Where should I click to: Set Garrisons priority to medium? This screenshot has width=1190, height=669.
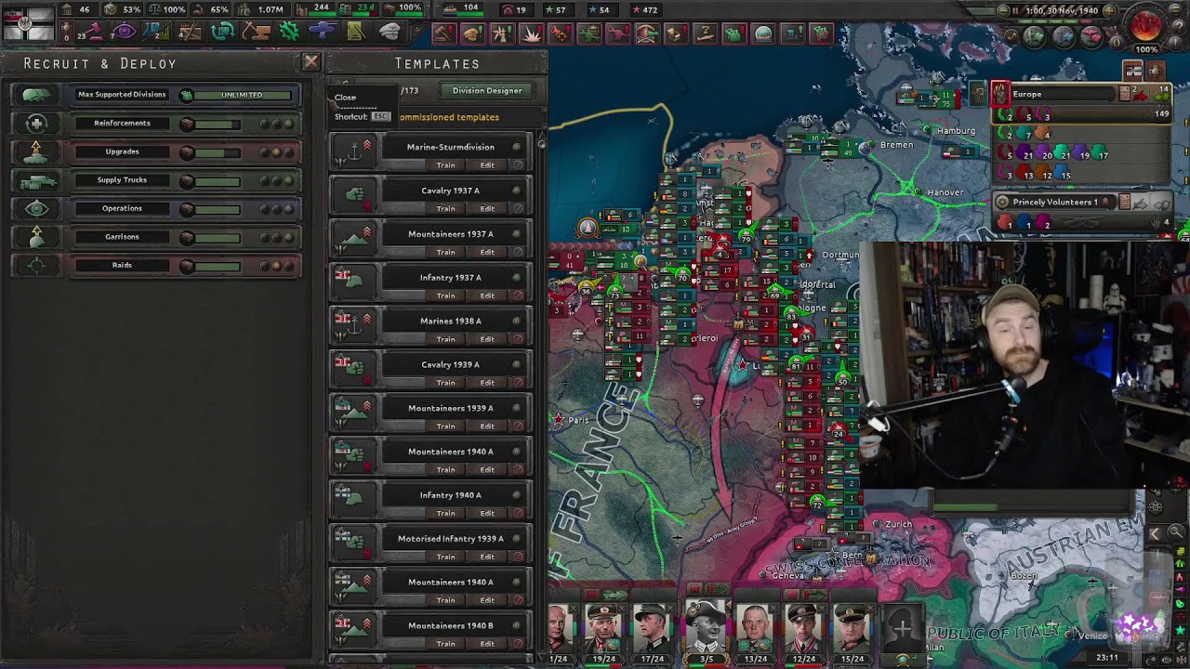click(276, 238)
